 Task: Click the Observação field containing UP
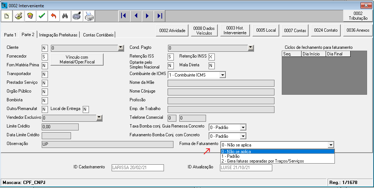(x=108, y=144)
